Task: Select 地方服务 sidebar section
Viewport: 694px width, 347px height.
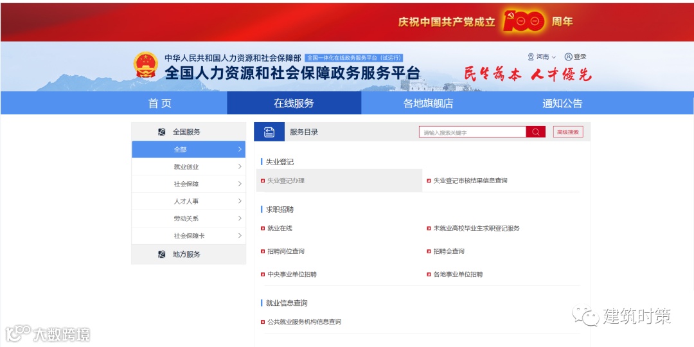Action: click(x=188, y=254)
